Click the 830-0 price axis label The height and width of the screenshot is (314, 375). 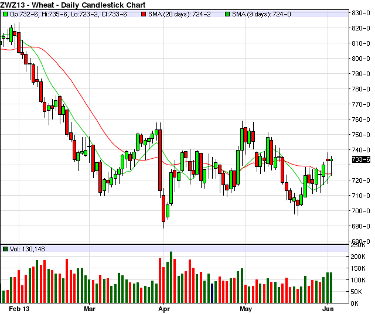[361, 13]
